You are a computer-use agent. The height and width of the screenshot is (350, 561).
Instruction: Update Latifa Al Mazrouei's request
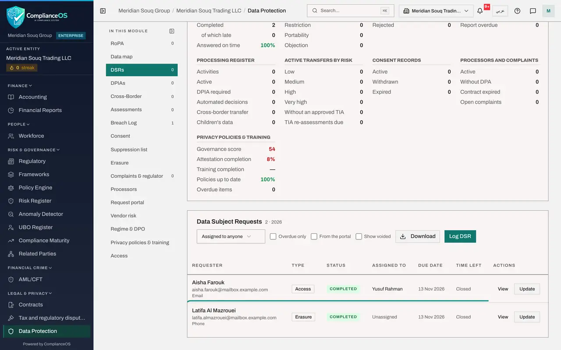pos(527,317)
